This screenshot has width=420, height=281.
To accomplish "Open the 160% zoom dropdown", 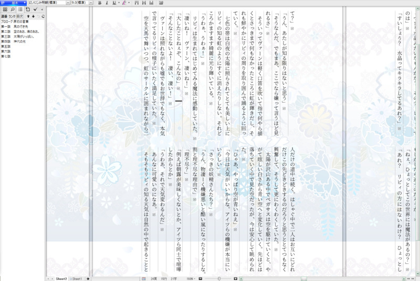I will [x=191, y=278].
